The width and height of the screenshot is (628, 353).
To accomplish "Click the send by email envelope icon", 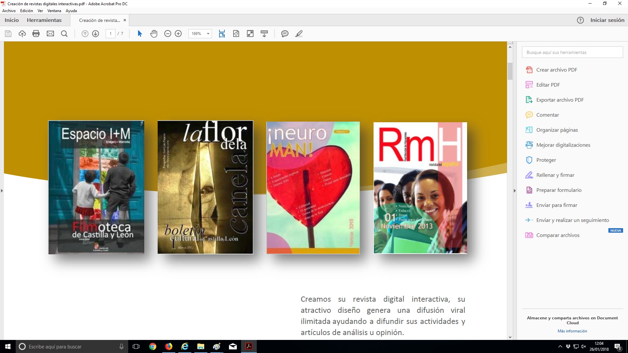I will 50,34.
